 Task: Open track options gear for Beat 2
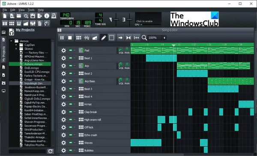63,74
